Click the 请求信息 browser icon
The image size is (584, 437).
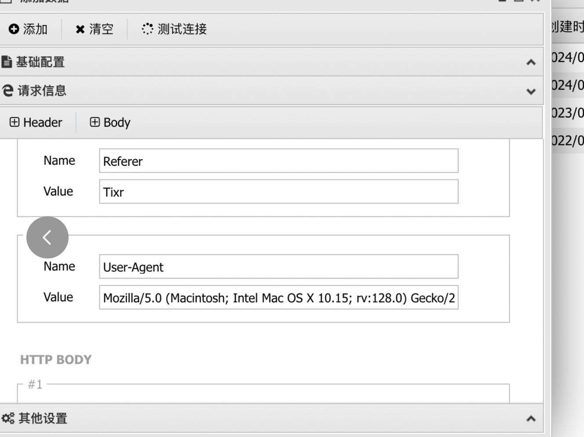click(8, 91)
